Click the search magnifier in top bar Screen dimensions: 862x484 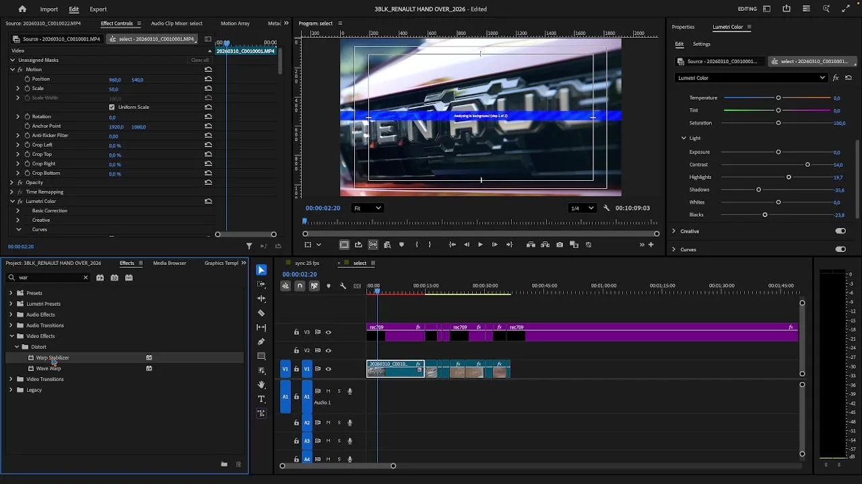(x=826, y=9)
